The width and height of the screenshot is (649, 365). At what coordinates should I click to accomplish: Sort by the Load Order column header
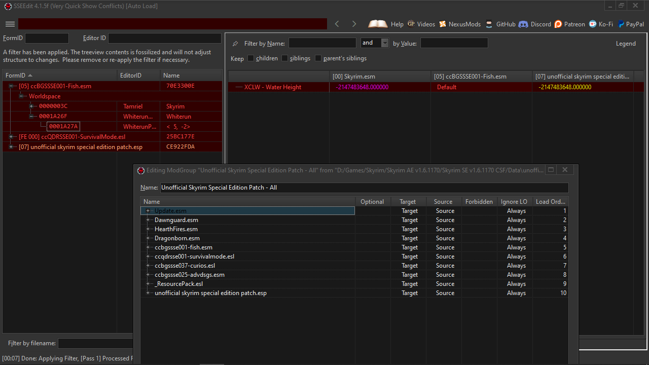(550, 202)
